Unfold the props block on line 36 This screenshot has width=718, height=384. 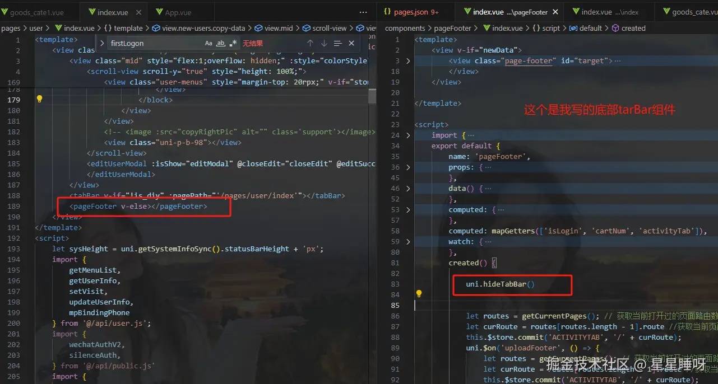408,167
